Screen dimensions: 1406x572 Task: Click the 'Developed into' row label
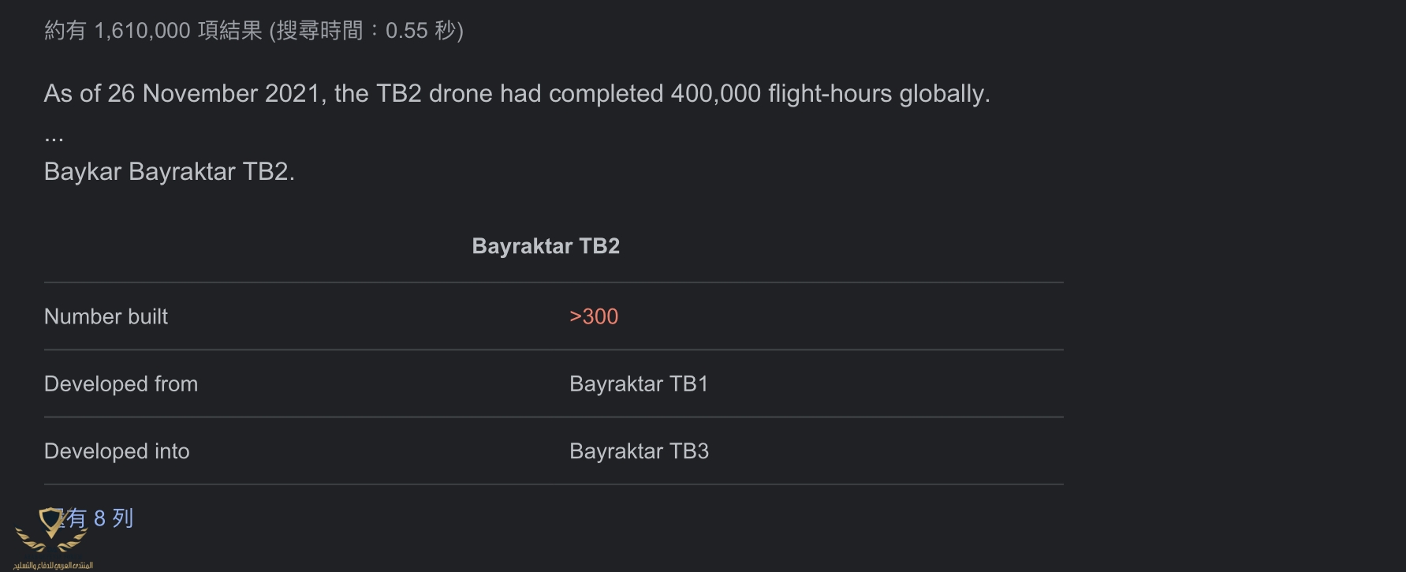117,451
